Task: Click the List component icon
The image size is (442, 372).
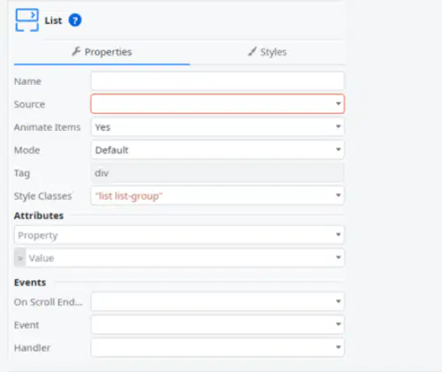Action: pos(27,20)
